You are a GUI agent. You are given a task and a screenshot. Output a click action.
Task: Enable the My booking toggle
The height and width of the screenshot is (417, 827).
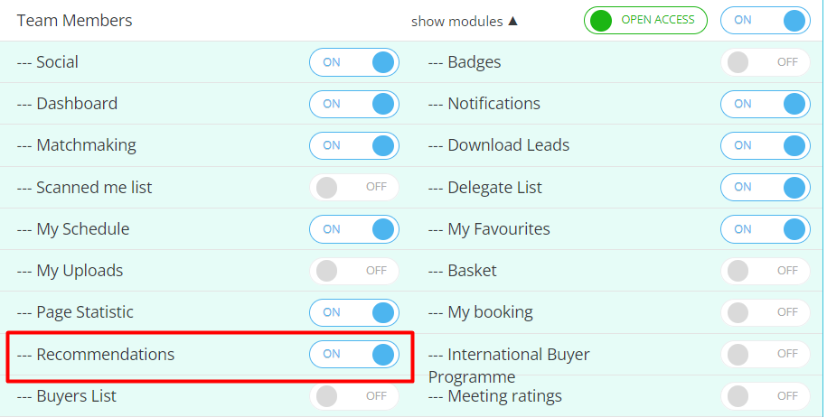(x=765, y=312)
